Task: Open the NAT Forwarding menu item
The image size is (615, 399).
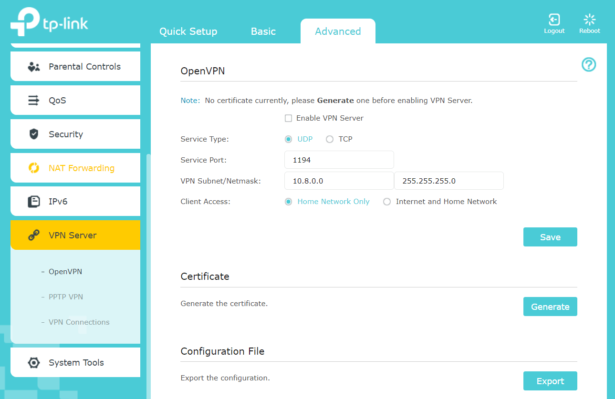Action: point(75,168)
